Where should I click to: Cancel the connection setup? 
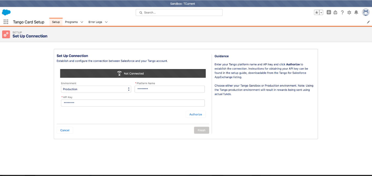pos(65,130)
